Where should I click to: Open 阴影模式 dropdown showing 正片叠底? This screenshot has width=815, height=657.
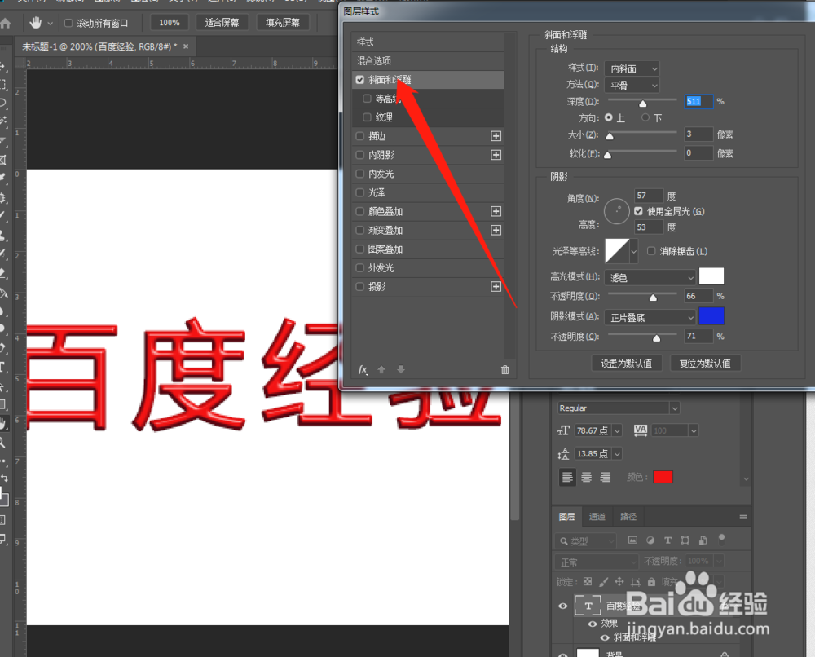pos(650,318)
